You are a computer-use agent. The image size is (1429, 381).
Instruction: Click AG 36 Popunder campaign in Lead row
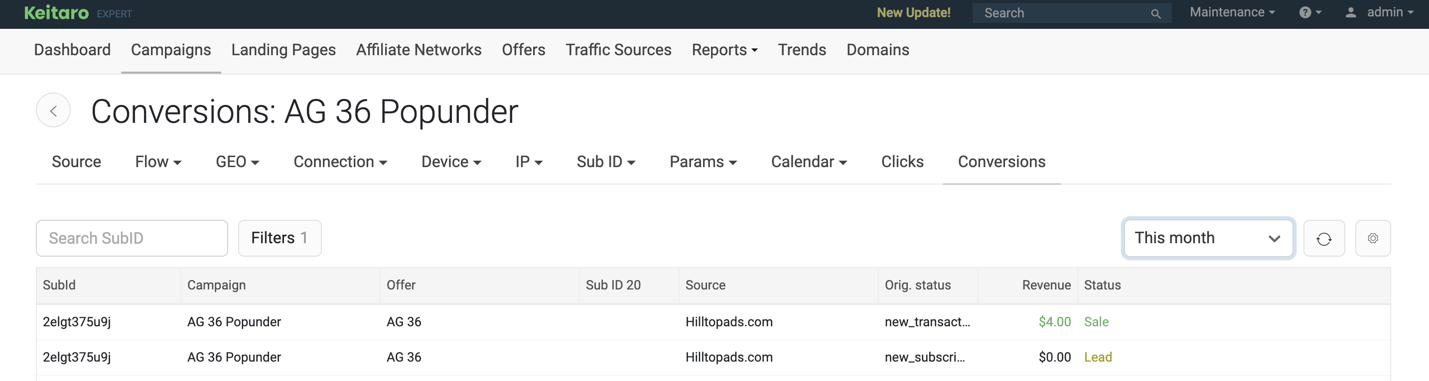point(234,357)
